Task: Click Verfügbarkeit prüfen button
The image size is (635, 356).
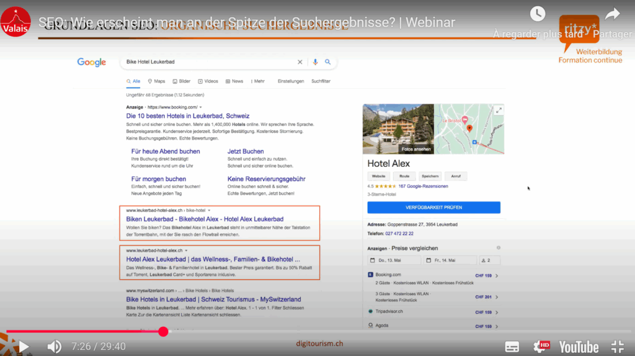Action: 433,207
